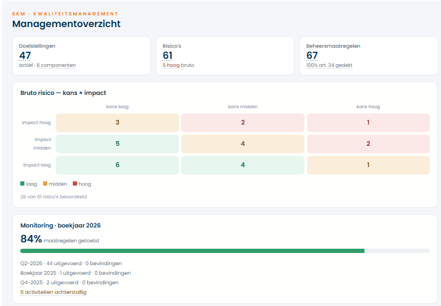Viewport: 441px width, 306px height.
Task: Select matrix cell impact hoog, kans laag (3)
Action: 117,123
